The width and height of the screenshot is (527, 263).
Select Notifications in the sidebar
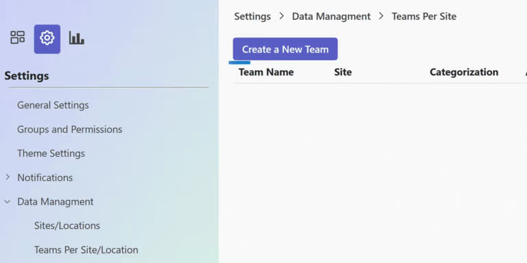pyautogui.click(x=45, y=177)
